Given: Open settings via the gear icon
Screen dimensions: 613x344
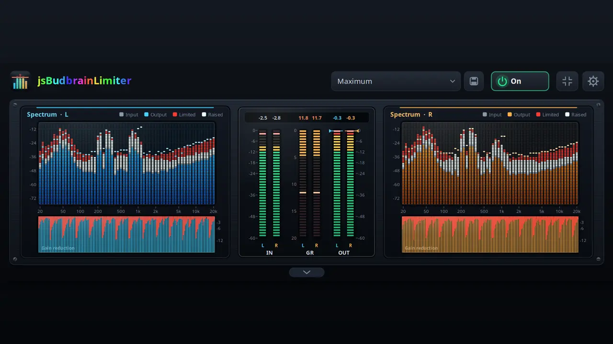Looking at the screenshot, I should pos(593,81).
